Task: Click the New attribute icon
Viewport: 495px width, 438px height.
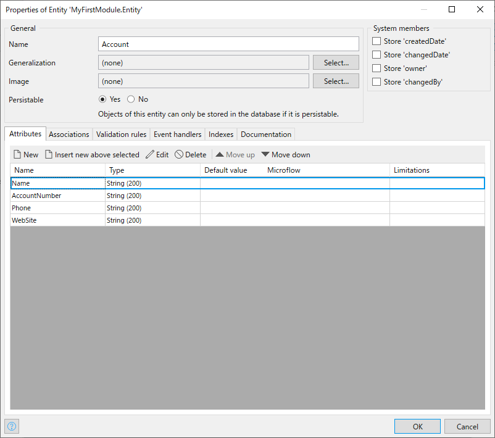Action: 17,155
